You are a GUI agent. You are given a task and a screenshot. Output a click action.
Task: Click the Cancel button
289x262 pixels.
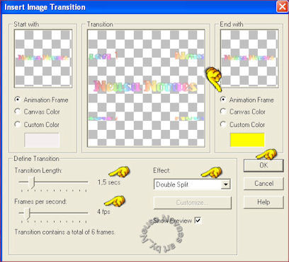coord(263,184)
